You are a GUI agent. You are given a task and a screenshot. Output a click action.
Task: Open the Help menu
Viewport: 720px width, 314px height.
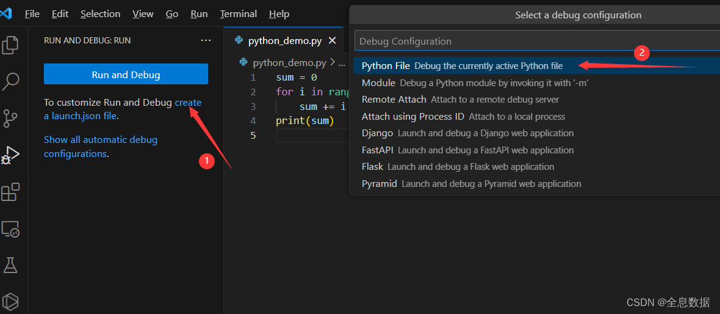click(x=279, y=14)
